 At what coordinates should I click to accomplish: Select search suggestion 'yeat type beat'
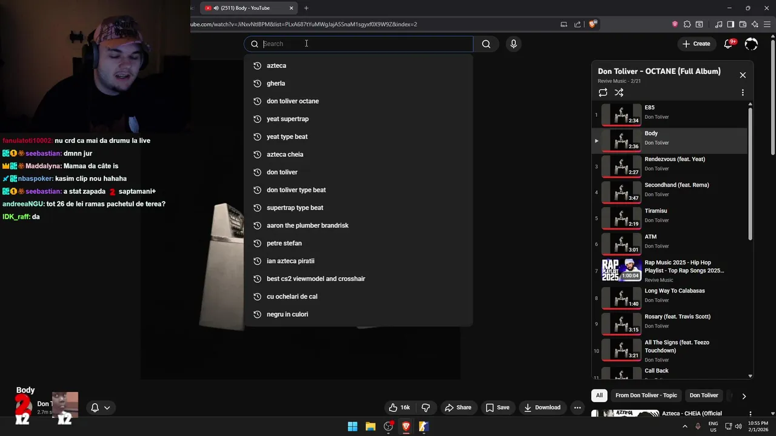point(358,136)
